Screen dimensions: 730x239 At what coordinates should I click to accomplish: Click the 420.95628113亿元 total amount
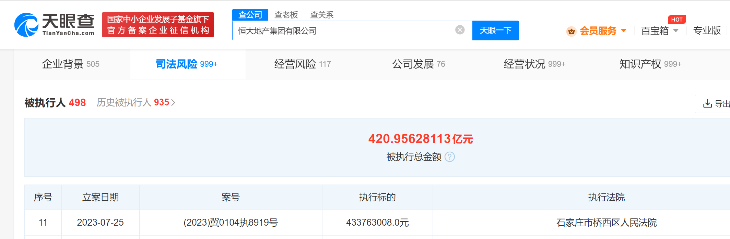[421, 139]
